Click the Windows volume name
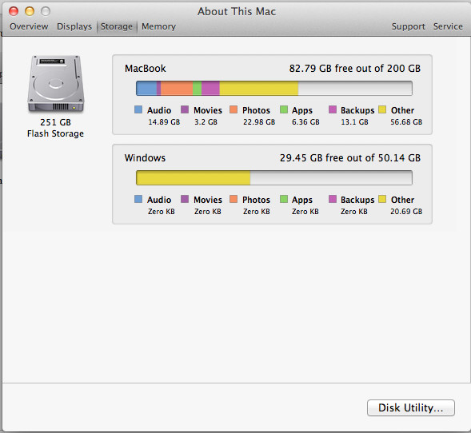Viewport: 471px width, 433px height. pos(145,158)
